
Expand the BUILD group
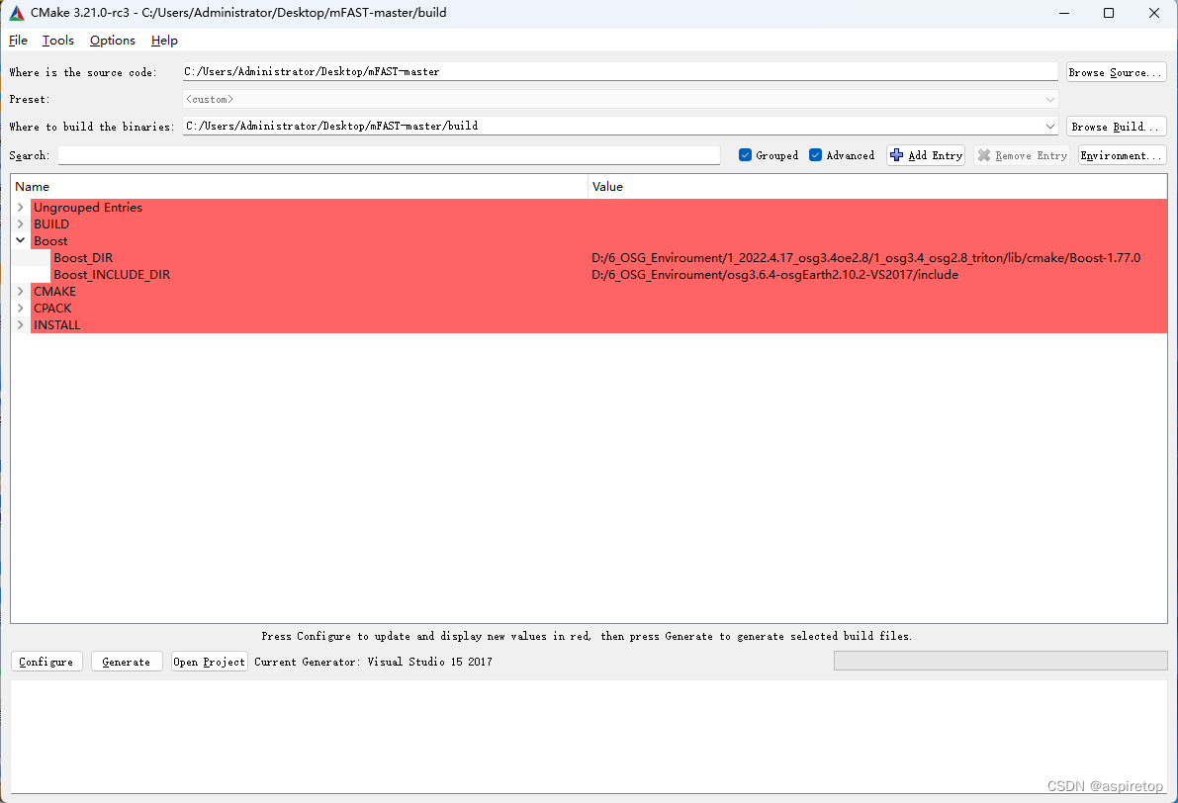coord(21,223)
